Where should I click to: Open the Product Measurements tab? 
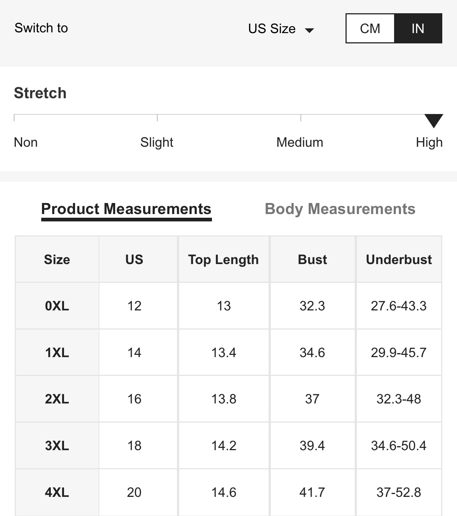point(126,209)
